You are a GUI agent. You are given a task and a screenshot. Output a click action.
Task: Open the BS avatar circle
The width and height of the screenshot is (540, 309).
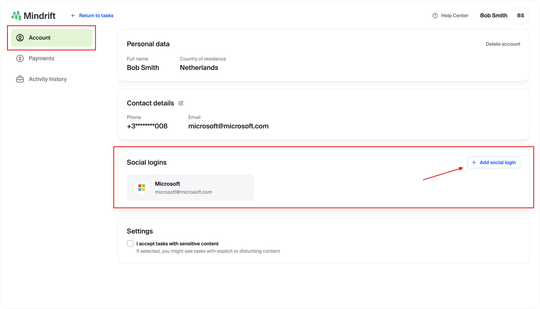[521, 15]
